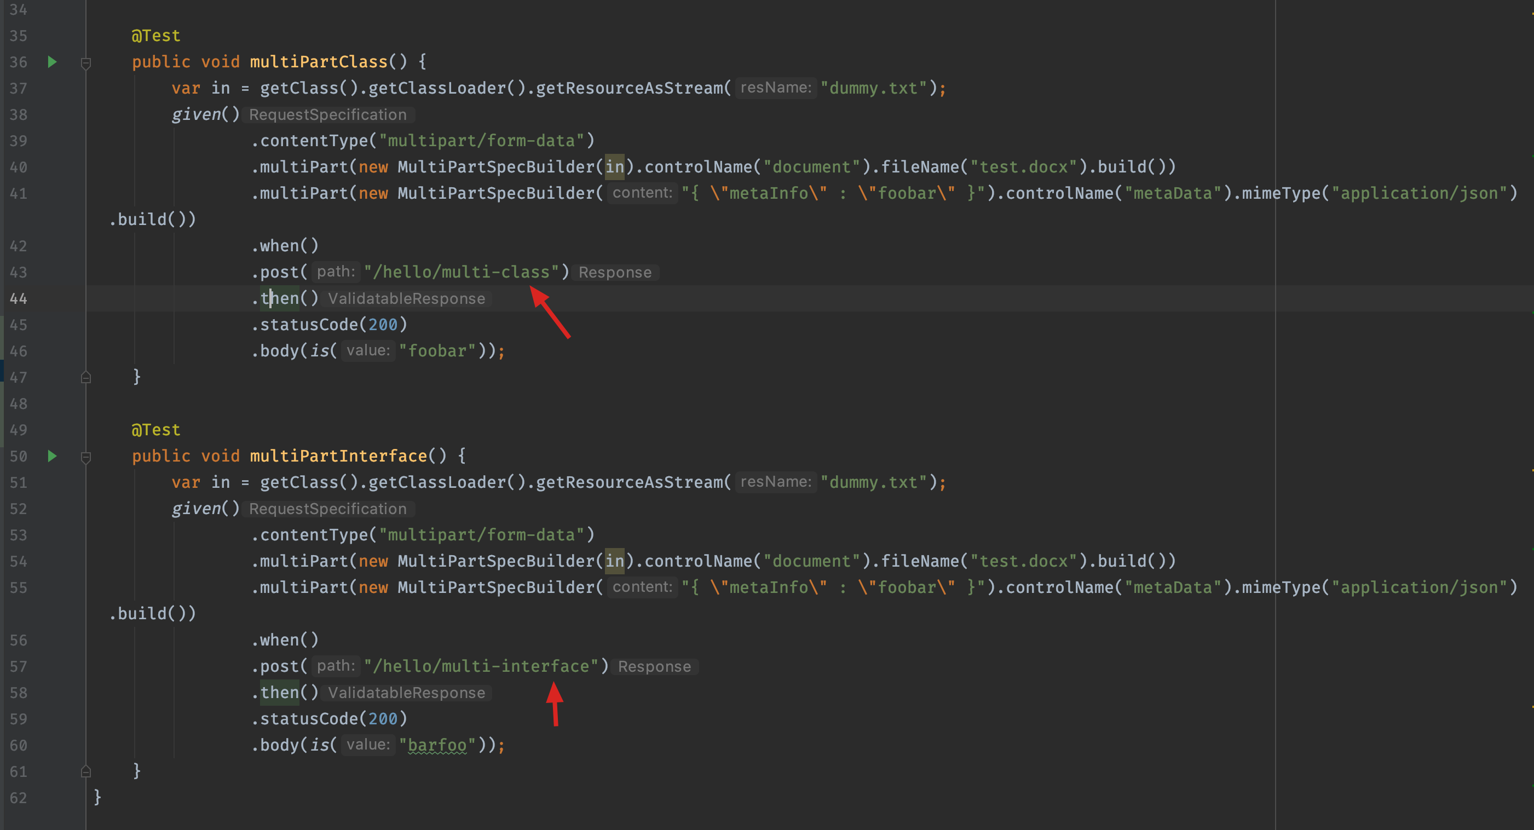Collapse the multiPartInterface method fold marker

click(x=86, y=457)
